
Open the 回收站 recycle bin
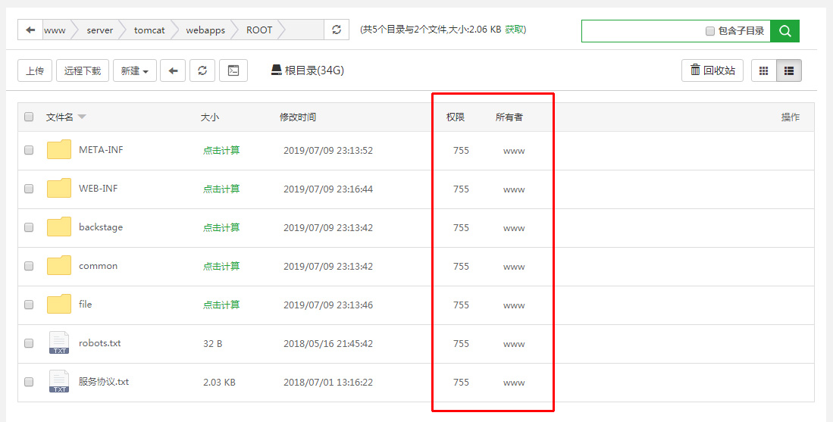point(712,70)
